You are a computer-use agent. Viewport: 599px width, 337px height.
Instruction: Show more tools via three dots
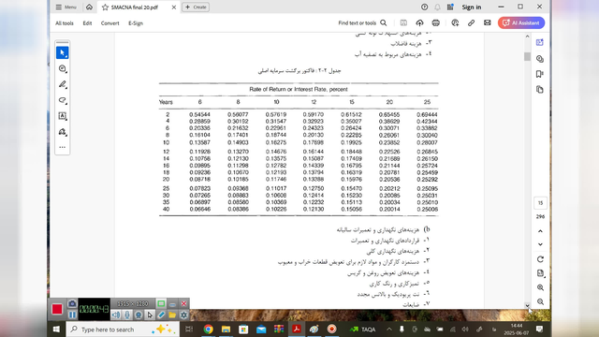point(63,147)
